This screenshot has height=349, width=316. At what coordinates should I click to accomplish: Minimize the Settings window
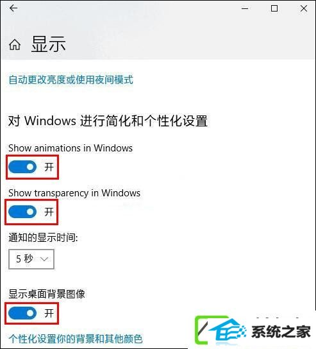click(x=245, y=9)
